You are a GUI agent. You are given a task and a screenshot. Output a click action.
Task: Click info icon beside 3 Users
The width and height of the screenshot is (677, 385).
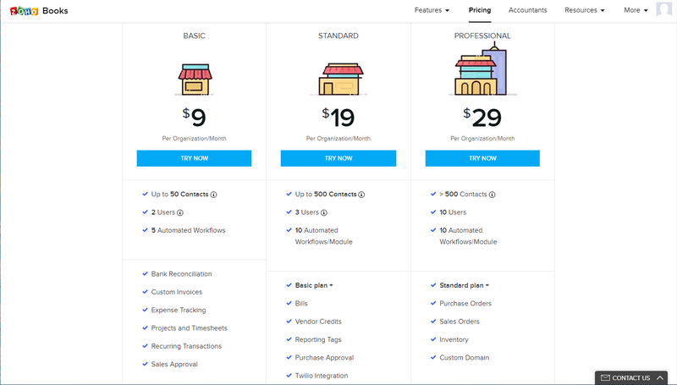324,212
